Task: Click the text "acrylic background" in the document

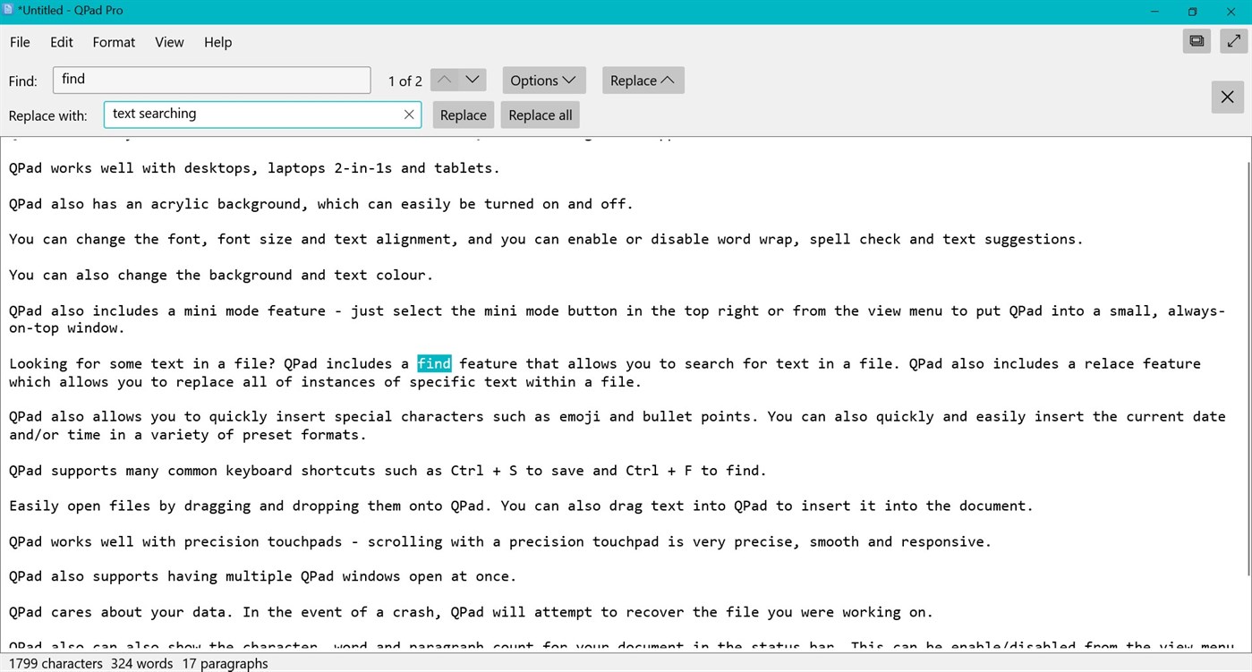Action: tap(229, 204)
